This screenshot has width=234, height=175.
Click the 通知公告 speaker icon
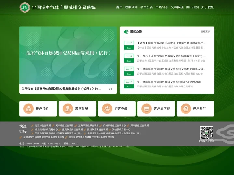(x=126, y=32)
